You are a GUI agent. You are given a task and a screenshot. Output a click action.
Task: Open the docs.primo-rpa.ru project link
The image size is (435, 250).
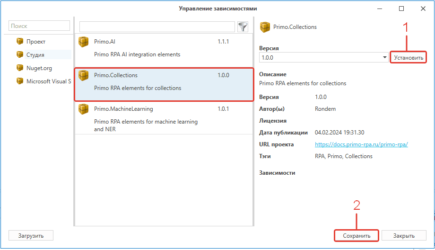tap(361, 144)
